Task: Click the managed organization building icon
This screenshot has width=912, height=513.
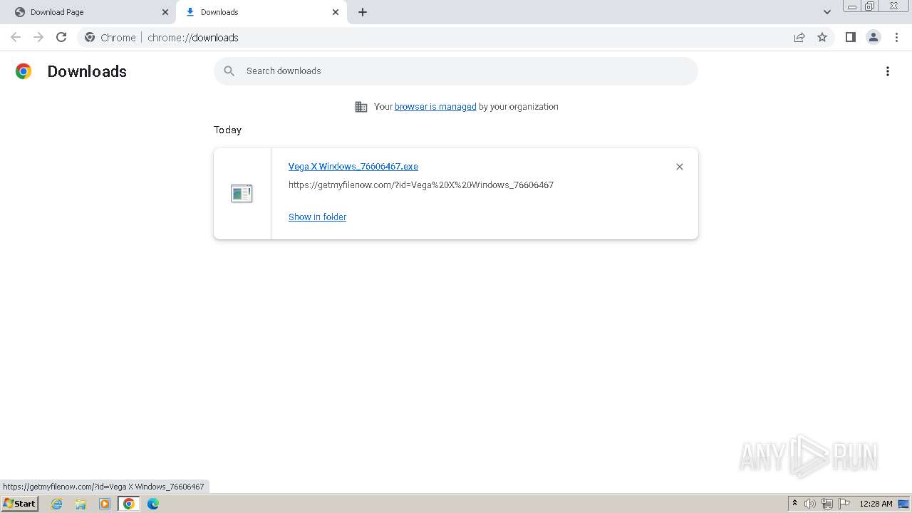Action: coord(361,107)
